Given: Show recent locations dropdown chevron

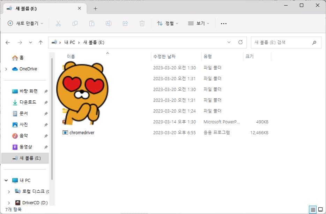Looking at the screenshot, I should click(x=31, y=43).
